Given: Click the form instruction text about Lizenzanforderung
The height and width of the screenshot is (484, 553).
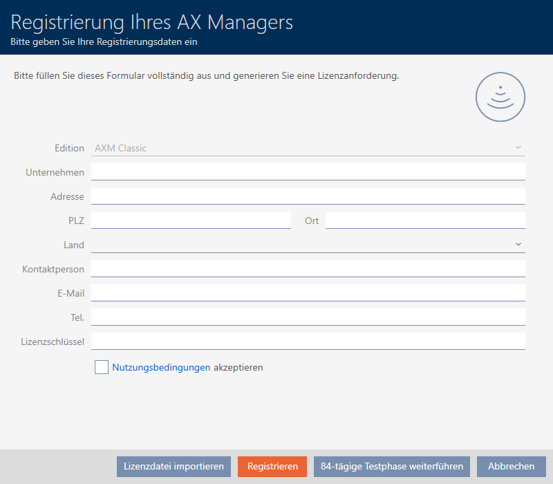Looking at the screenshot, I should tap(206, 75).
